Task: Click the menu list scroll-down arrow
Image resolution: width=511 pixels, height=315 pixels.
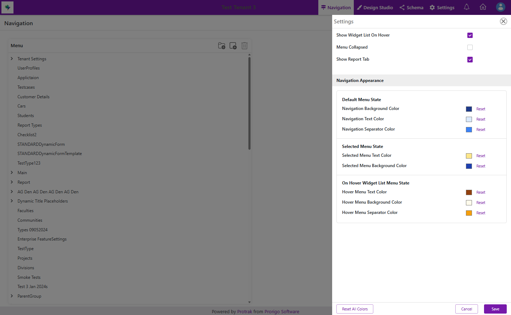Action: (249, 302)
